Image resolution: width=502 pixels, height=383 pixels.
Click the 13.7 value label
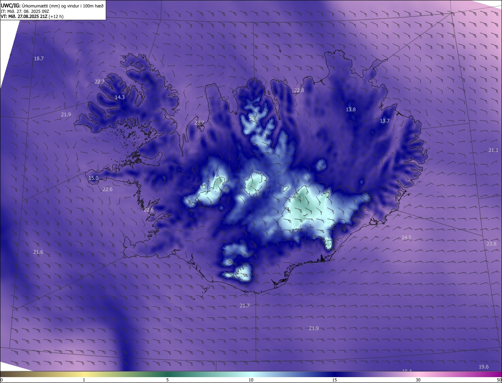(385, 121)
